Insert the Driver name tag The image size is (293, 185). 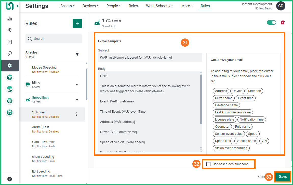click(x=224, y=98)
